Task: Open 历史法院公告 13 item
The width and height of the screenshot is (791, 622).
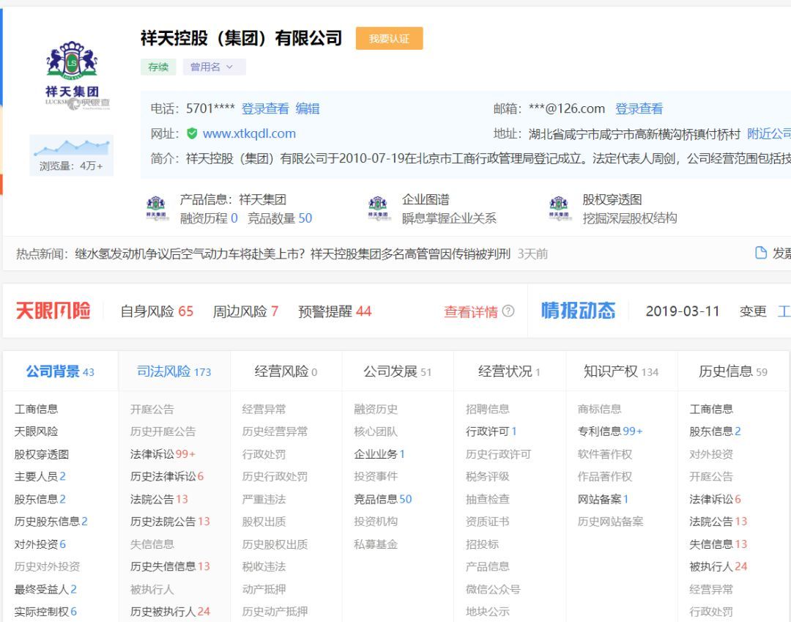Action: coord(170,522)
